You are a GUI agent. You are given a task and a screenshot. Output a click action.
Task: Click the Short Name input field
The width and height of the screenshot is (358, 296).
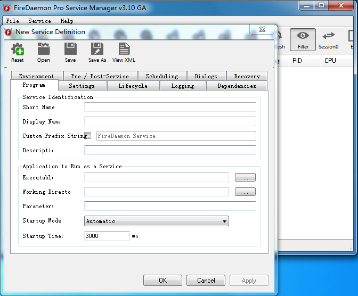(170, 107)
